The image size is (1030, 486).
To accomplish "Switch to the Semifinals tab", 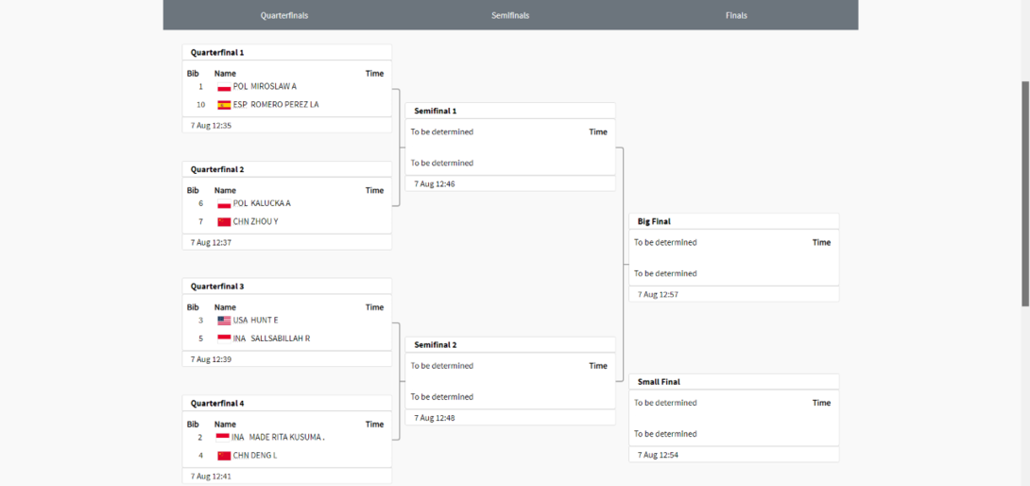I will 510,15.
